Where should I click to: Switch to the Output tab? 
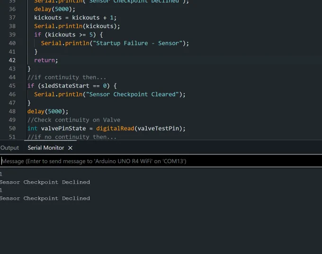click(9, 148)
